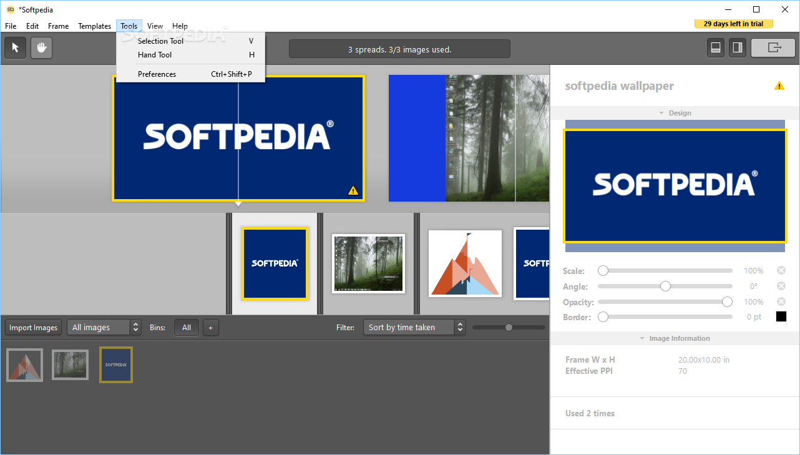Select the arrow Selection tool icon
Image resolution: width=800 pixels, height=455 pixels.
pyautogui.click(x=16, y=48)
